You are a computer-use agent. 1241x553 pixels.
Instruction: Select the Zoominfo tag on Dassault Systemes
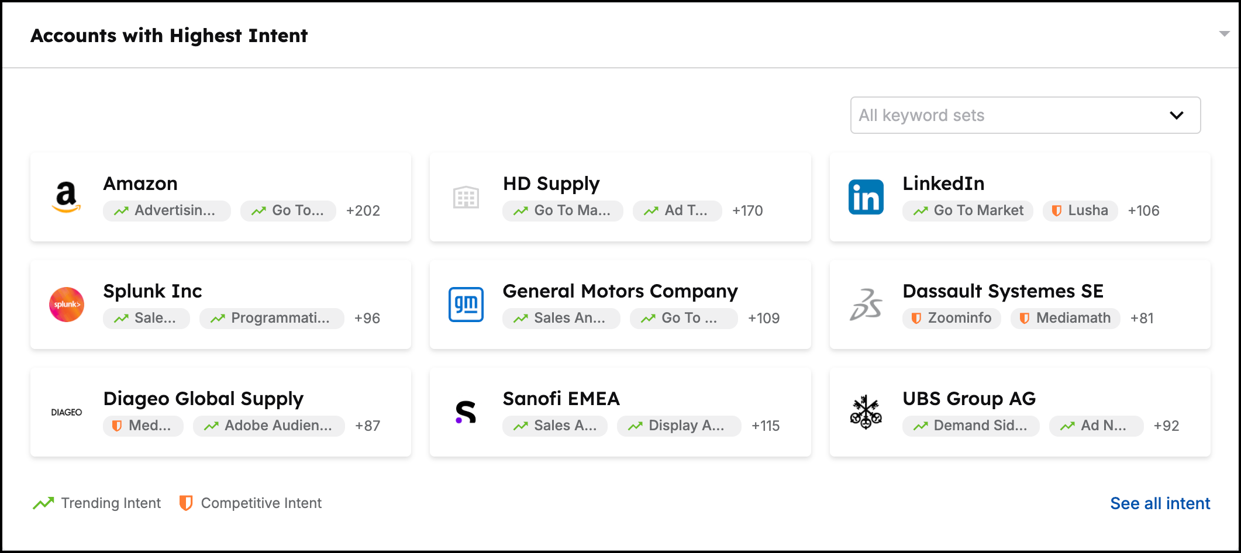[952, 319]
